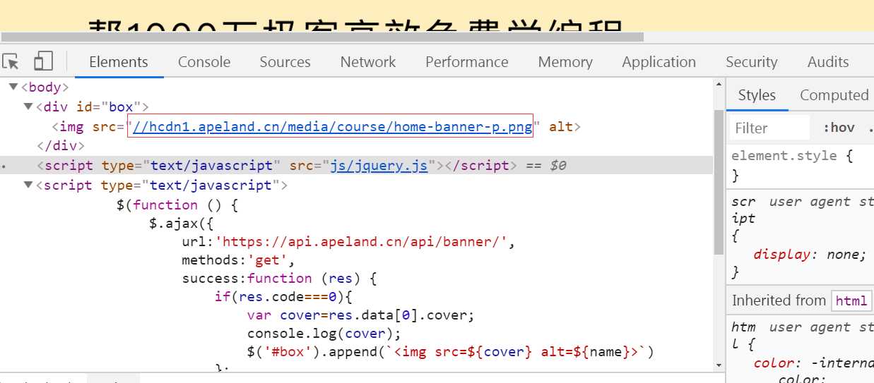Open the js/jquery.js source link

(379, 166)
